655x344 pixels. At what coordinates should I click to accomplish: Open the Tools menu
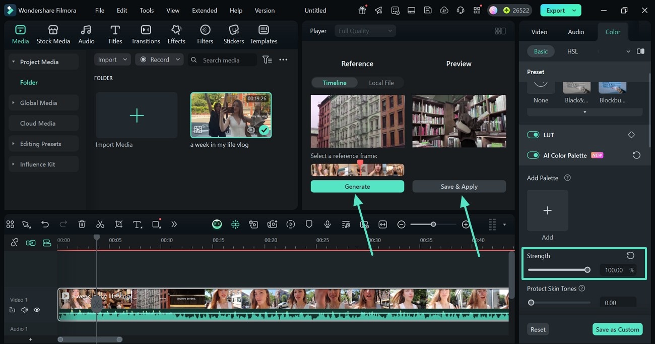147,10
